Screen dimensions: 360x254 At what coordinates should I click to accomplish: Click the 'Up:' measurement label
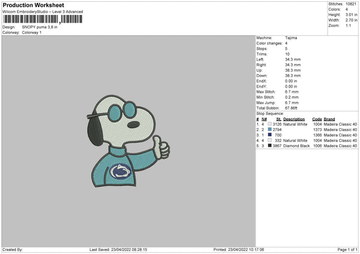pyautogui.click(x=259, y=70)
